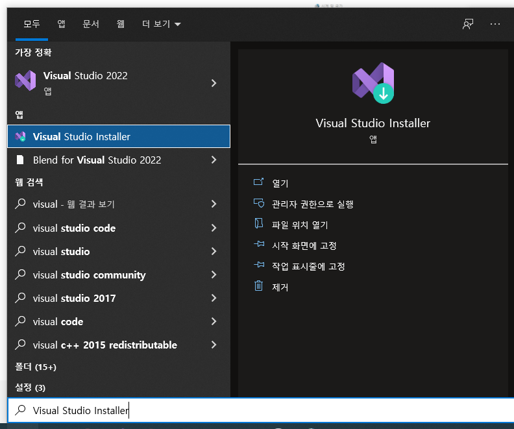Click the magnifier icon in the search box
The width and height of the screenshot is (514, 429).
20,410
